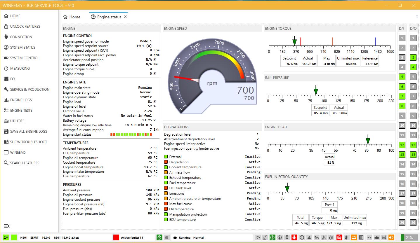Select the Engine oil pressure warning icon
Screen dimensions: 420x243
pos(317,237)
